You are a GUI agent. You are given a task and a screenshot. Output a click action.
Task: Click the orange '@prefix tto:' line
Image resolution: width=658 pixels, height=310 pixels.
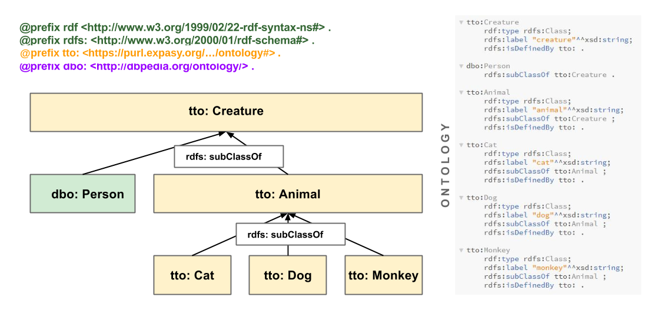[150, 54]
